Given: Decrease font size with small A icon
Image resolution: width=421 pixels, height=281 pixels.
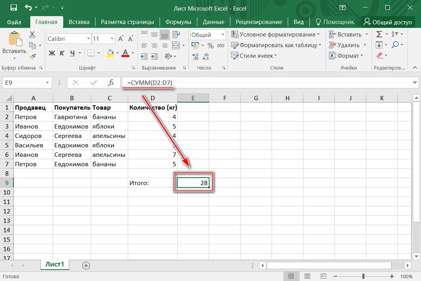Looking at the screenshot, I should (x=131, y=39).
